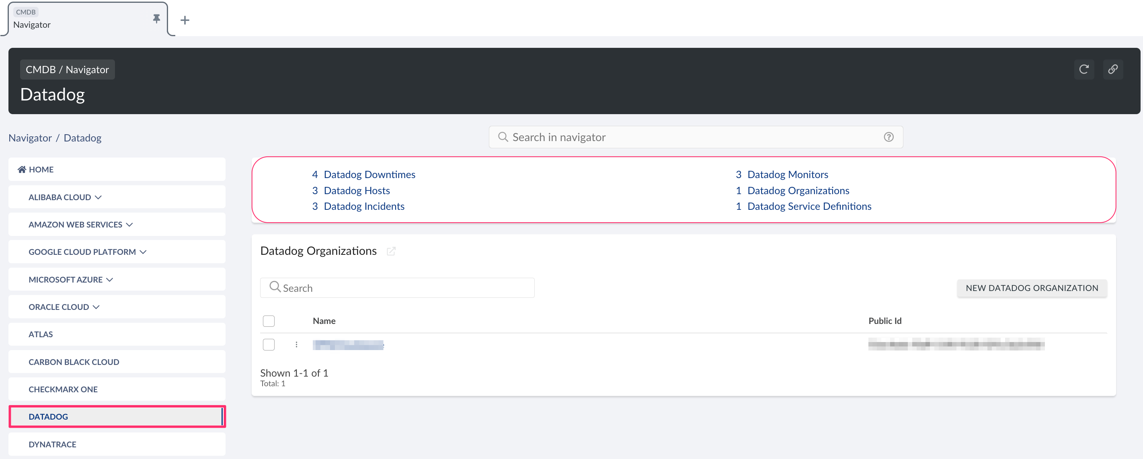The height and width of the screenshot is (459, 1143).
Task: Sort by Public Id column header
Action: point(885,321)
